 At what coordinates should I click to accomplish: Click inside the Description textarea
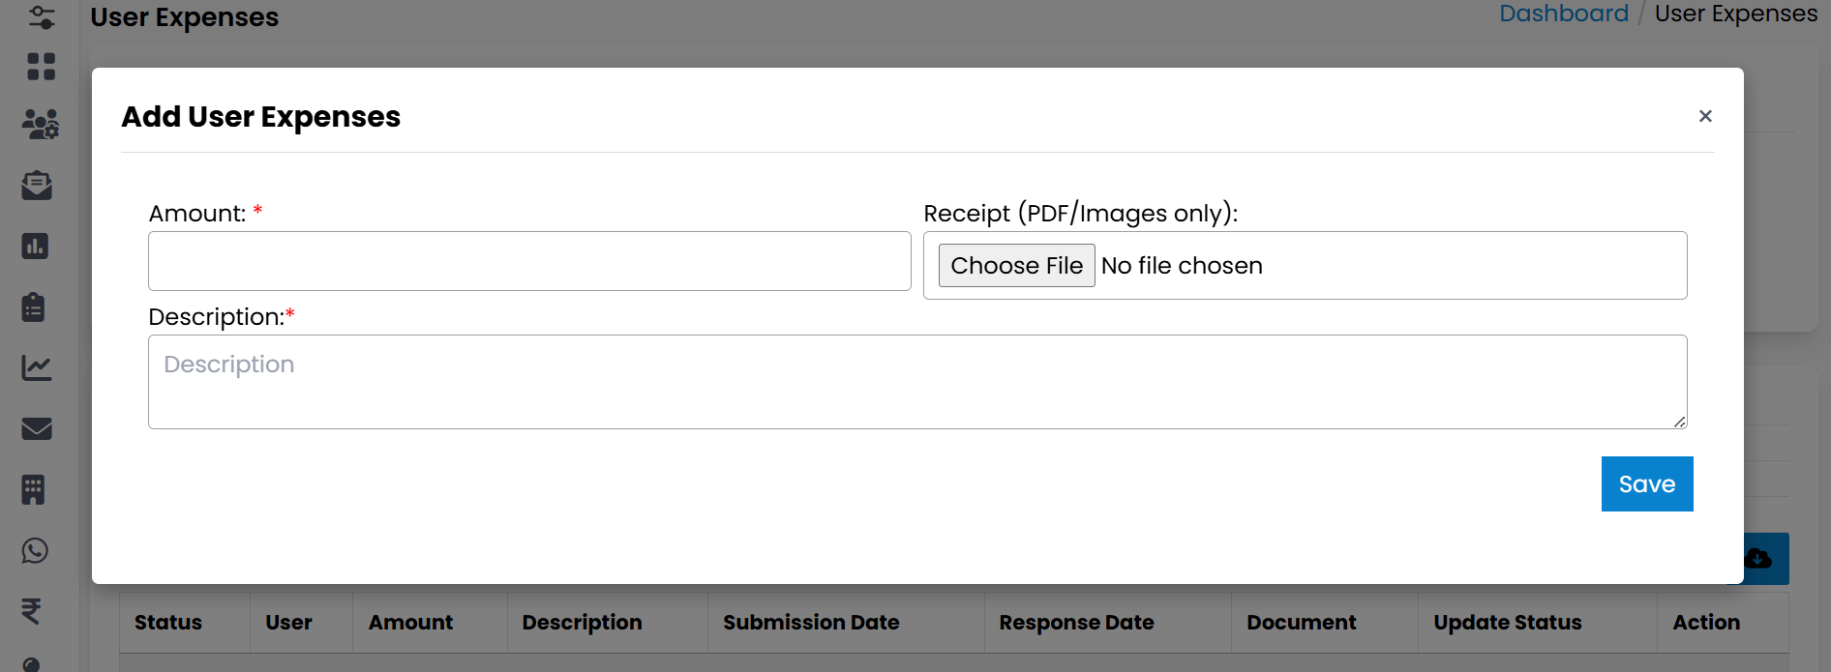click(916, 382)
